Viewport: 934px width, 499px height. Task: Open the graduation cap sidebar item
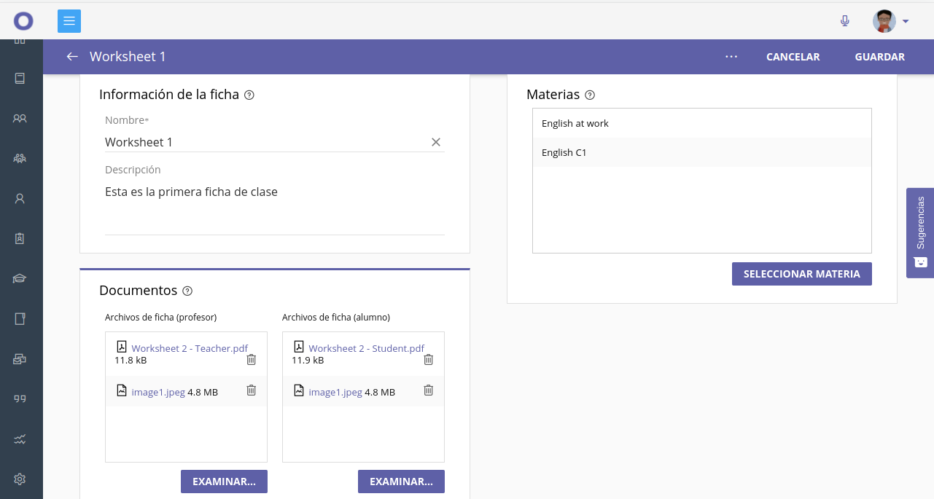tap(20, 278)
